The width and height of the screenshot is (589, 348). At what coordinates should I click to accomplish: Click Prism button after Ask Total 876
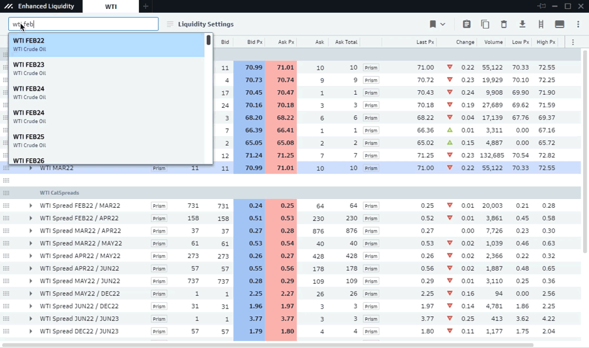(x=370, y=231)
